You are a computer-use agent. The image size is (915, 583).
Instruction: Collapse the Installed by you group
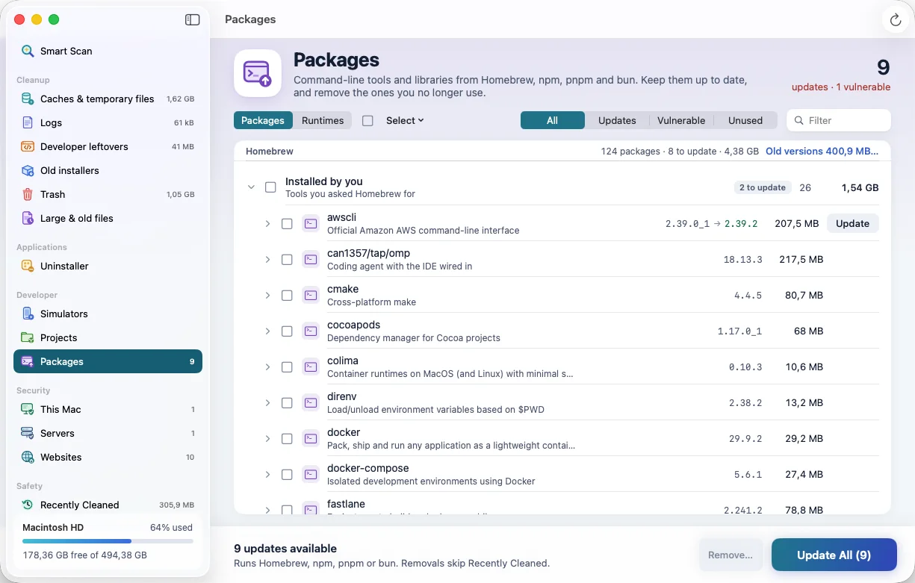(x=251, y=187)
